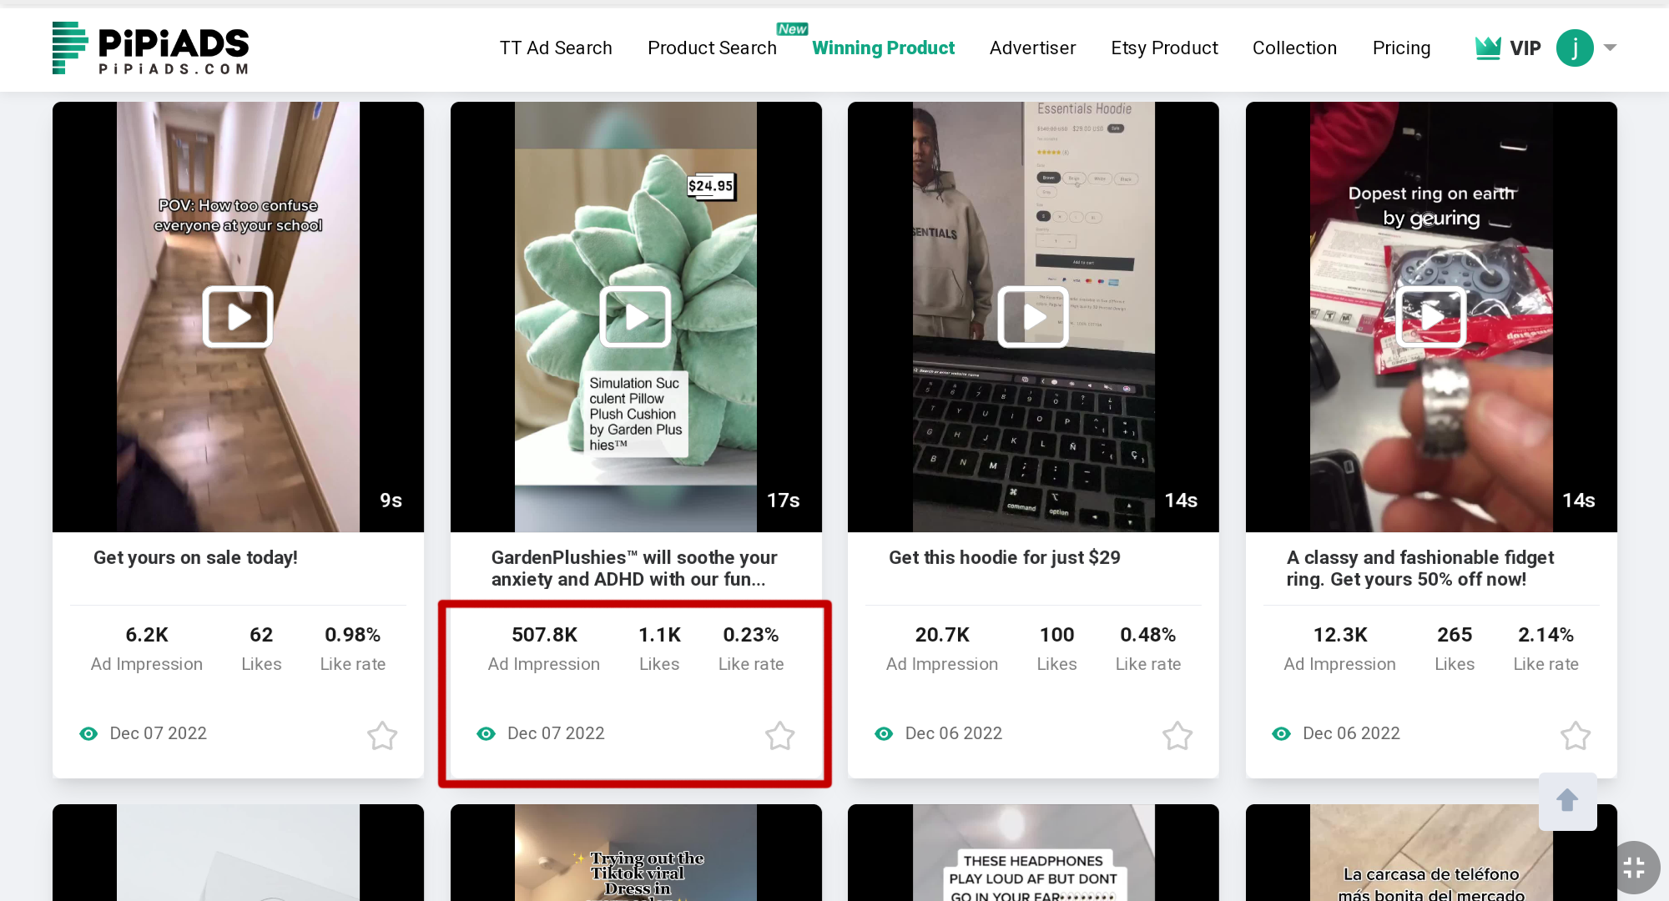Image resolution: width=1669 pixels, height=901 pixels.
Task: Toggle eye visibility icon on GardenPlushies ad
Action: (485, 732)
